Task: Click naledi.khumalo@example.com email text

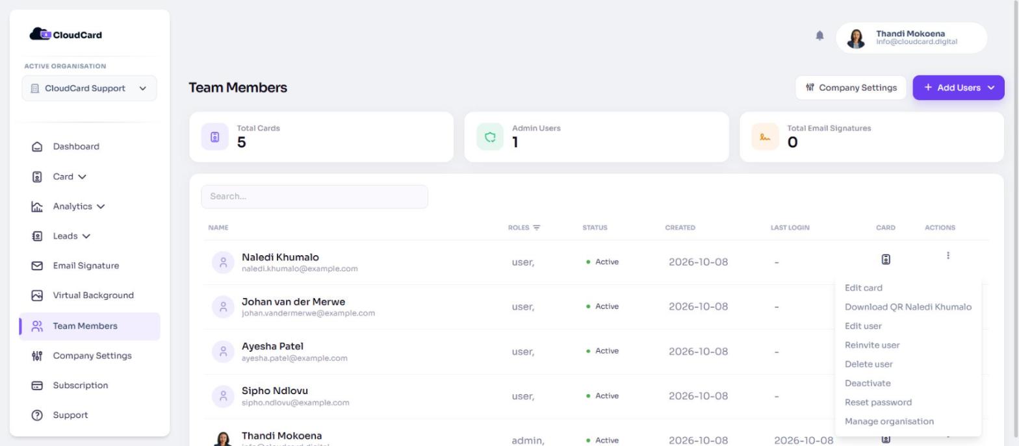Action: tap(300, 269)
